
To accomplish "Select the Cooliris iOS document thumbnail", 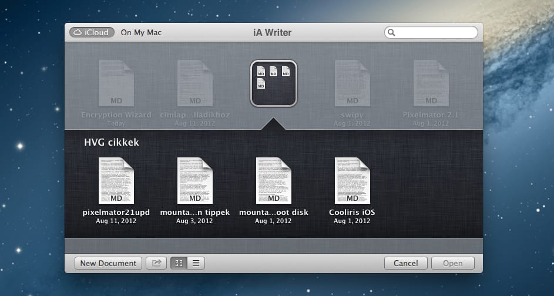I will pyautogui.click(x=352, y=181).
